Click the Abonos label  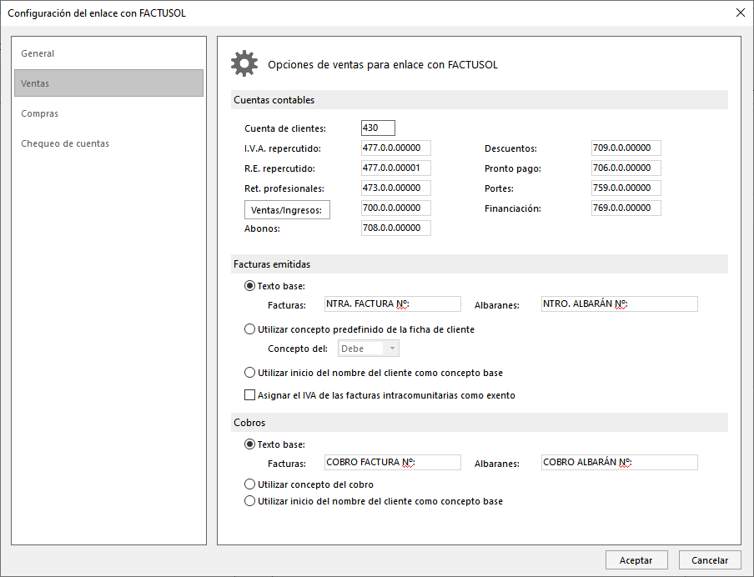pos(262,228)
